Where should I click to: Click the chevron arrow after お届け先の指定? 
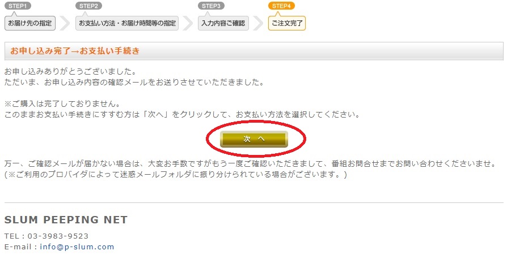65,23
